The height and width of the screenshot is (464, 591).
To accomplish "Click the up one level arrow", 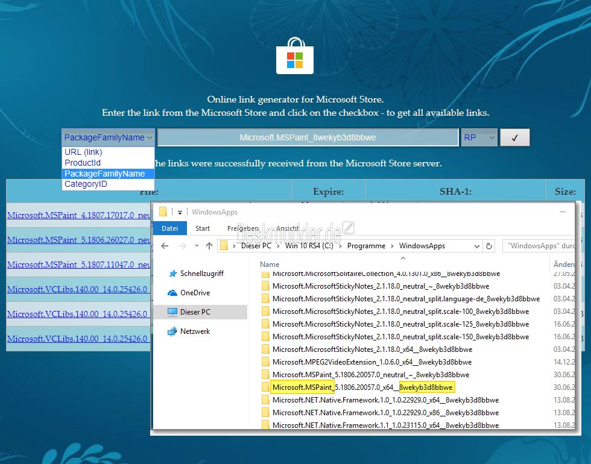I will click(209, 246).
